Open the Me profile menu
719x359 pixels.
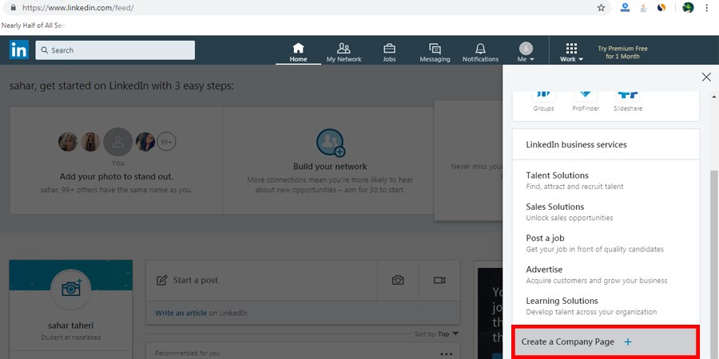(x=526, y=52)
